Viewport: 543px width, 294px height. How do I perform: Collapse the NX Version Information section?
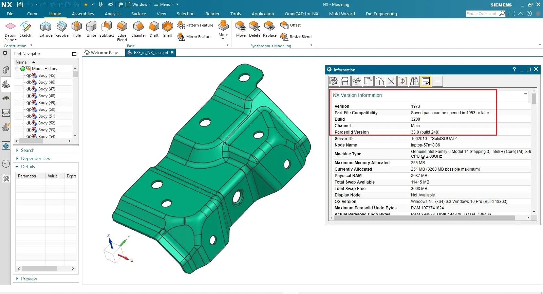click(525, 94)
